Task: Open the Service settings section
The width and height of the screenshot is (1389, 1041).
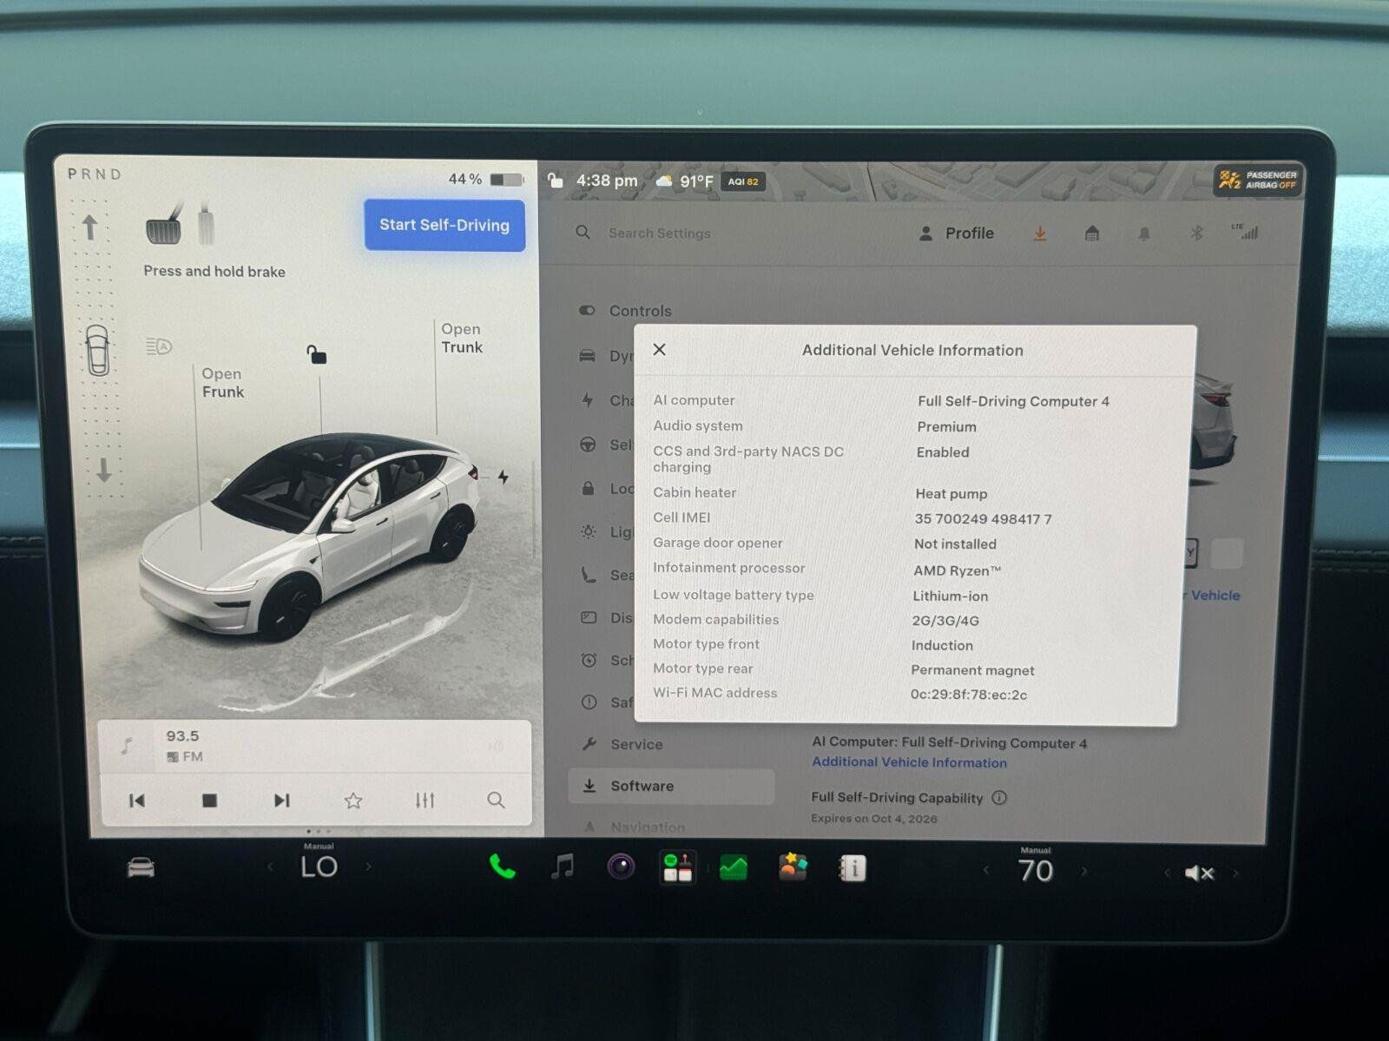Action: [x=622, y=744]
